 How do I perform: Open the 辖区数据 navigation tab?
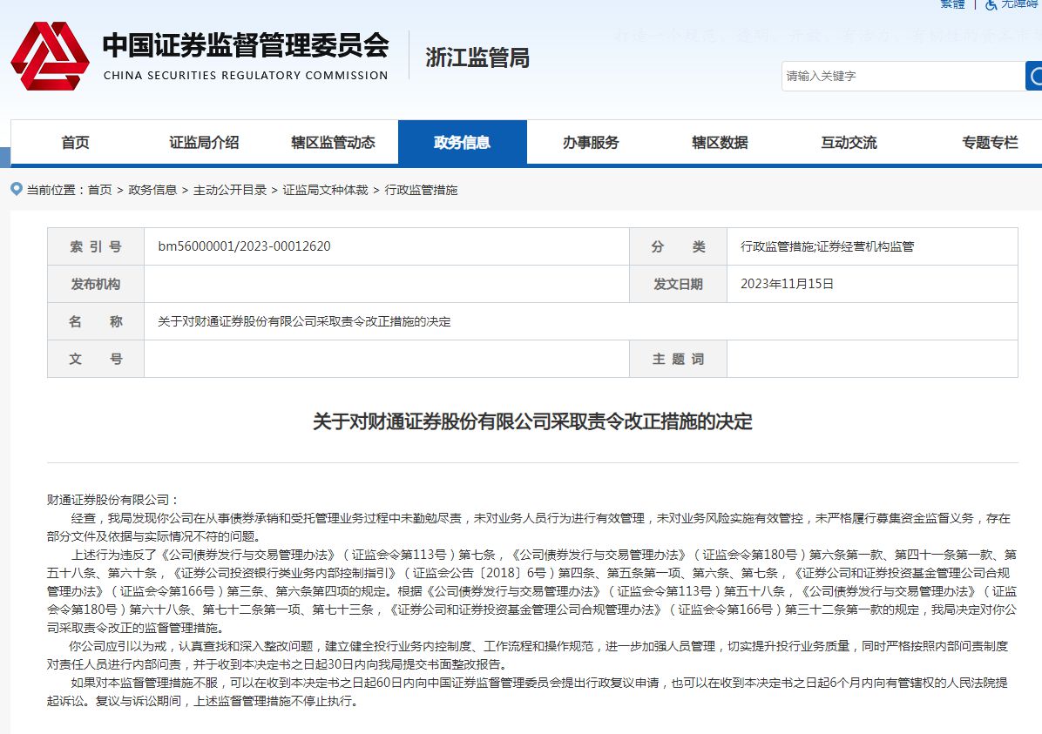[720, 142]
